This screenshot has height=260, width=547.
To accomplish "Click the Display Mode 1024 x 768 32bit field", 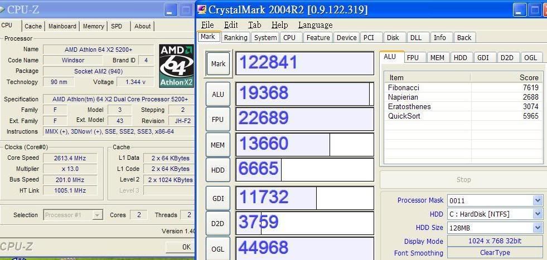I will click(x=495, y=241).
